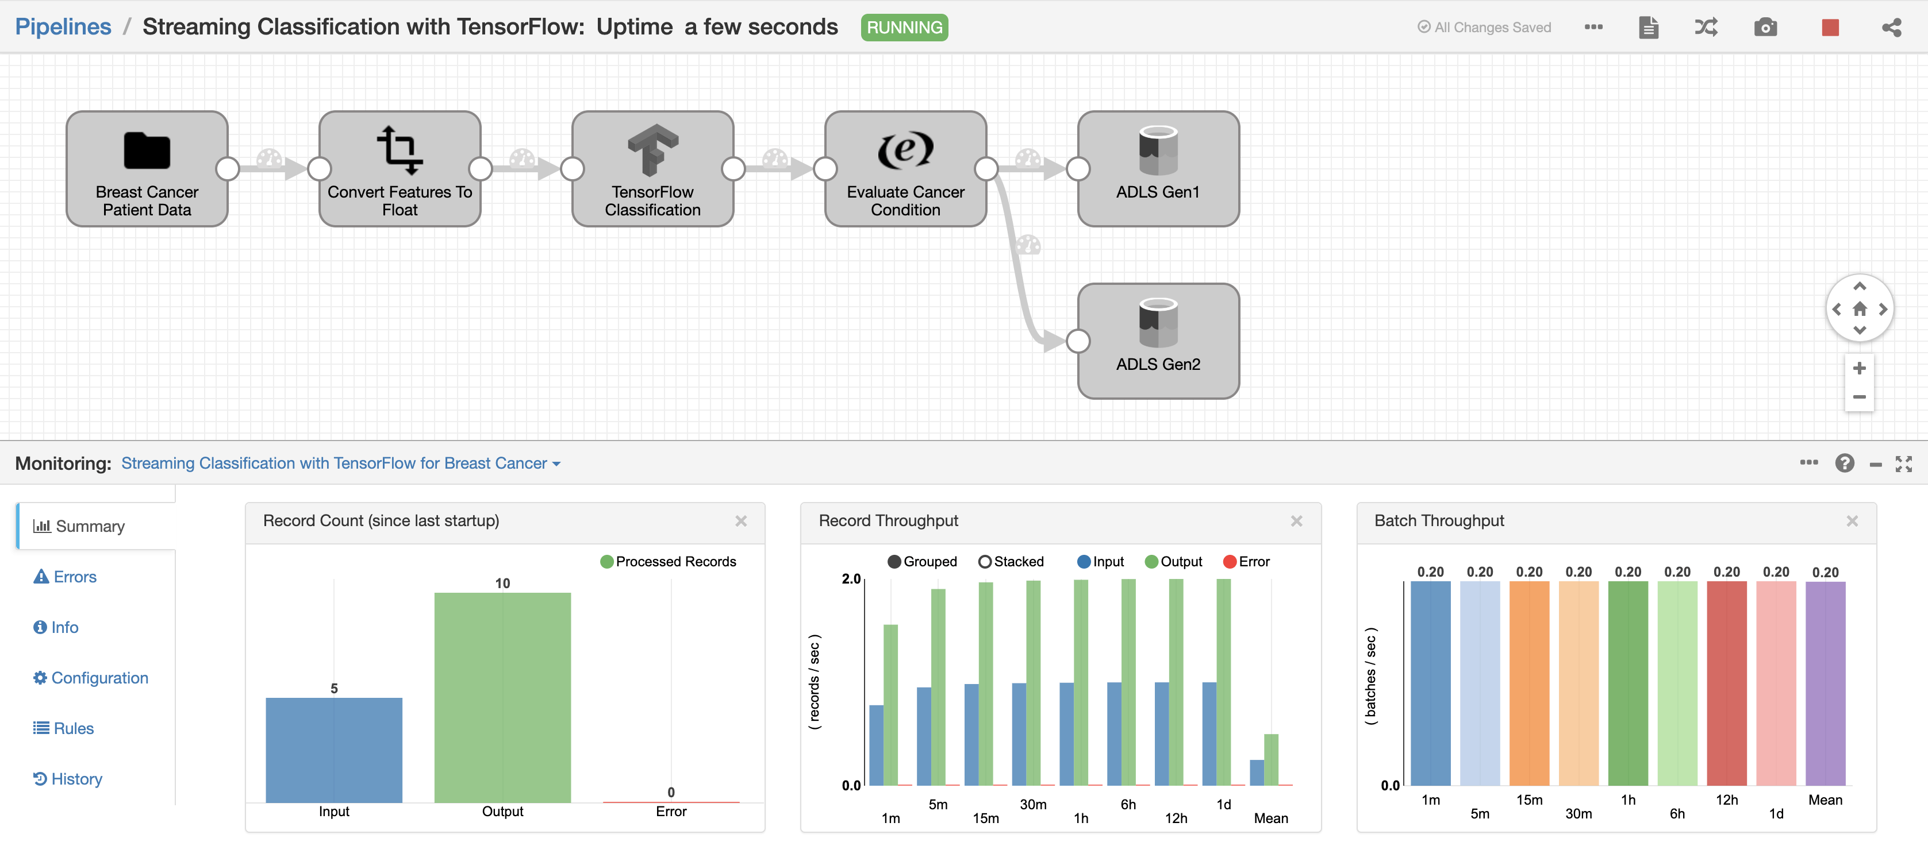
Task: Take a snapshot with the camera icon
Action: [x=1765, y=28]
